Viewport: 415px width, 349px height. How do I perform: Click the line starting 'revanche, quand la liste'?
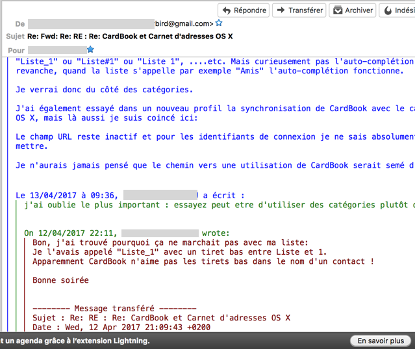tap(210, 71)
